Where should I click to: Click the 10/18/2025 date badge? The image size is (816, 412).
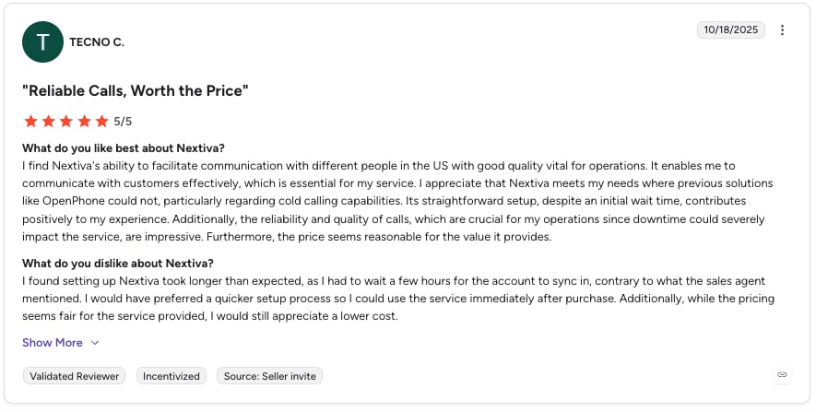[x=730, y=29]
